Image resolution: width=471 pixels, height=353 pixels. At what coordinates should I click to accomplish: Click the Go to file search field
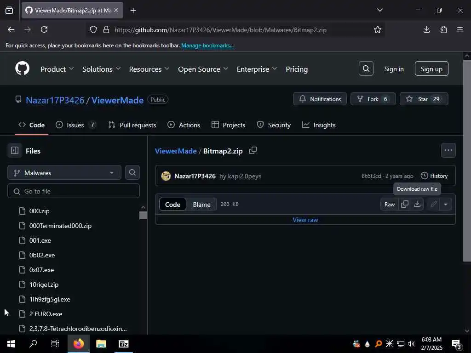coord(74,191)
